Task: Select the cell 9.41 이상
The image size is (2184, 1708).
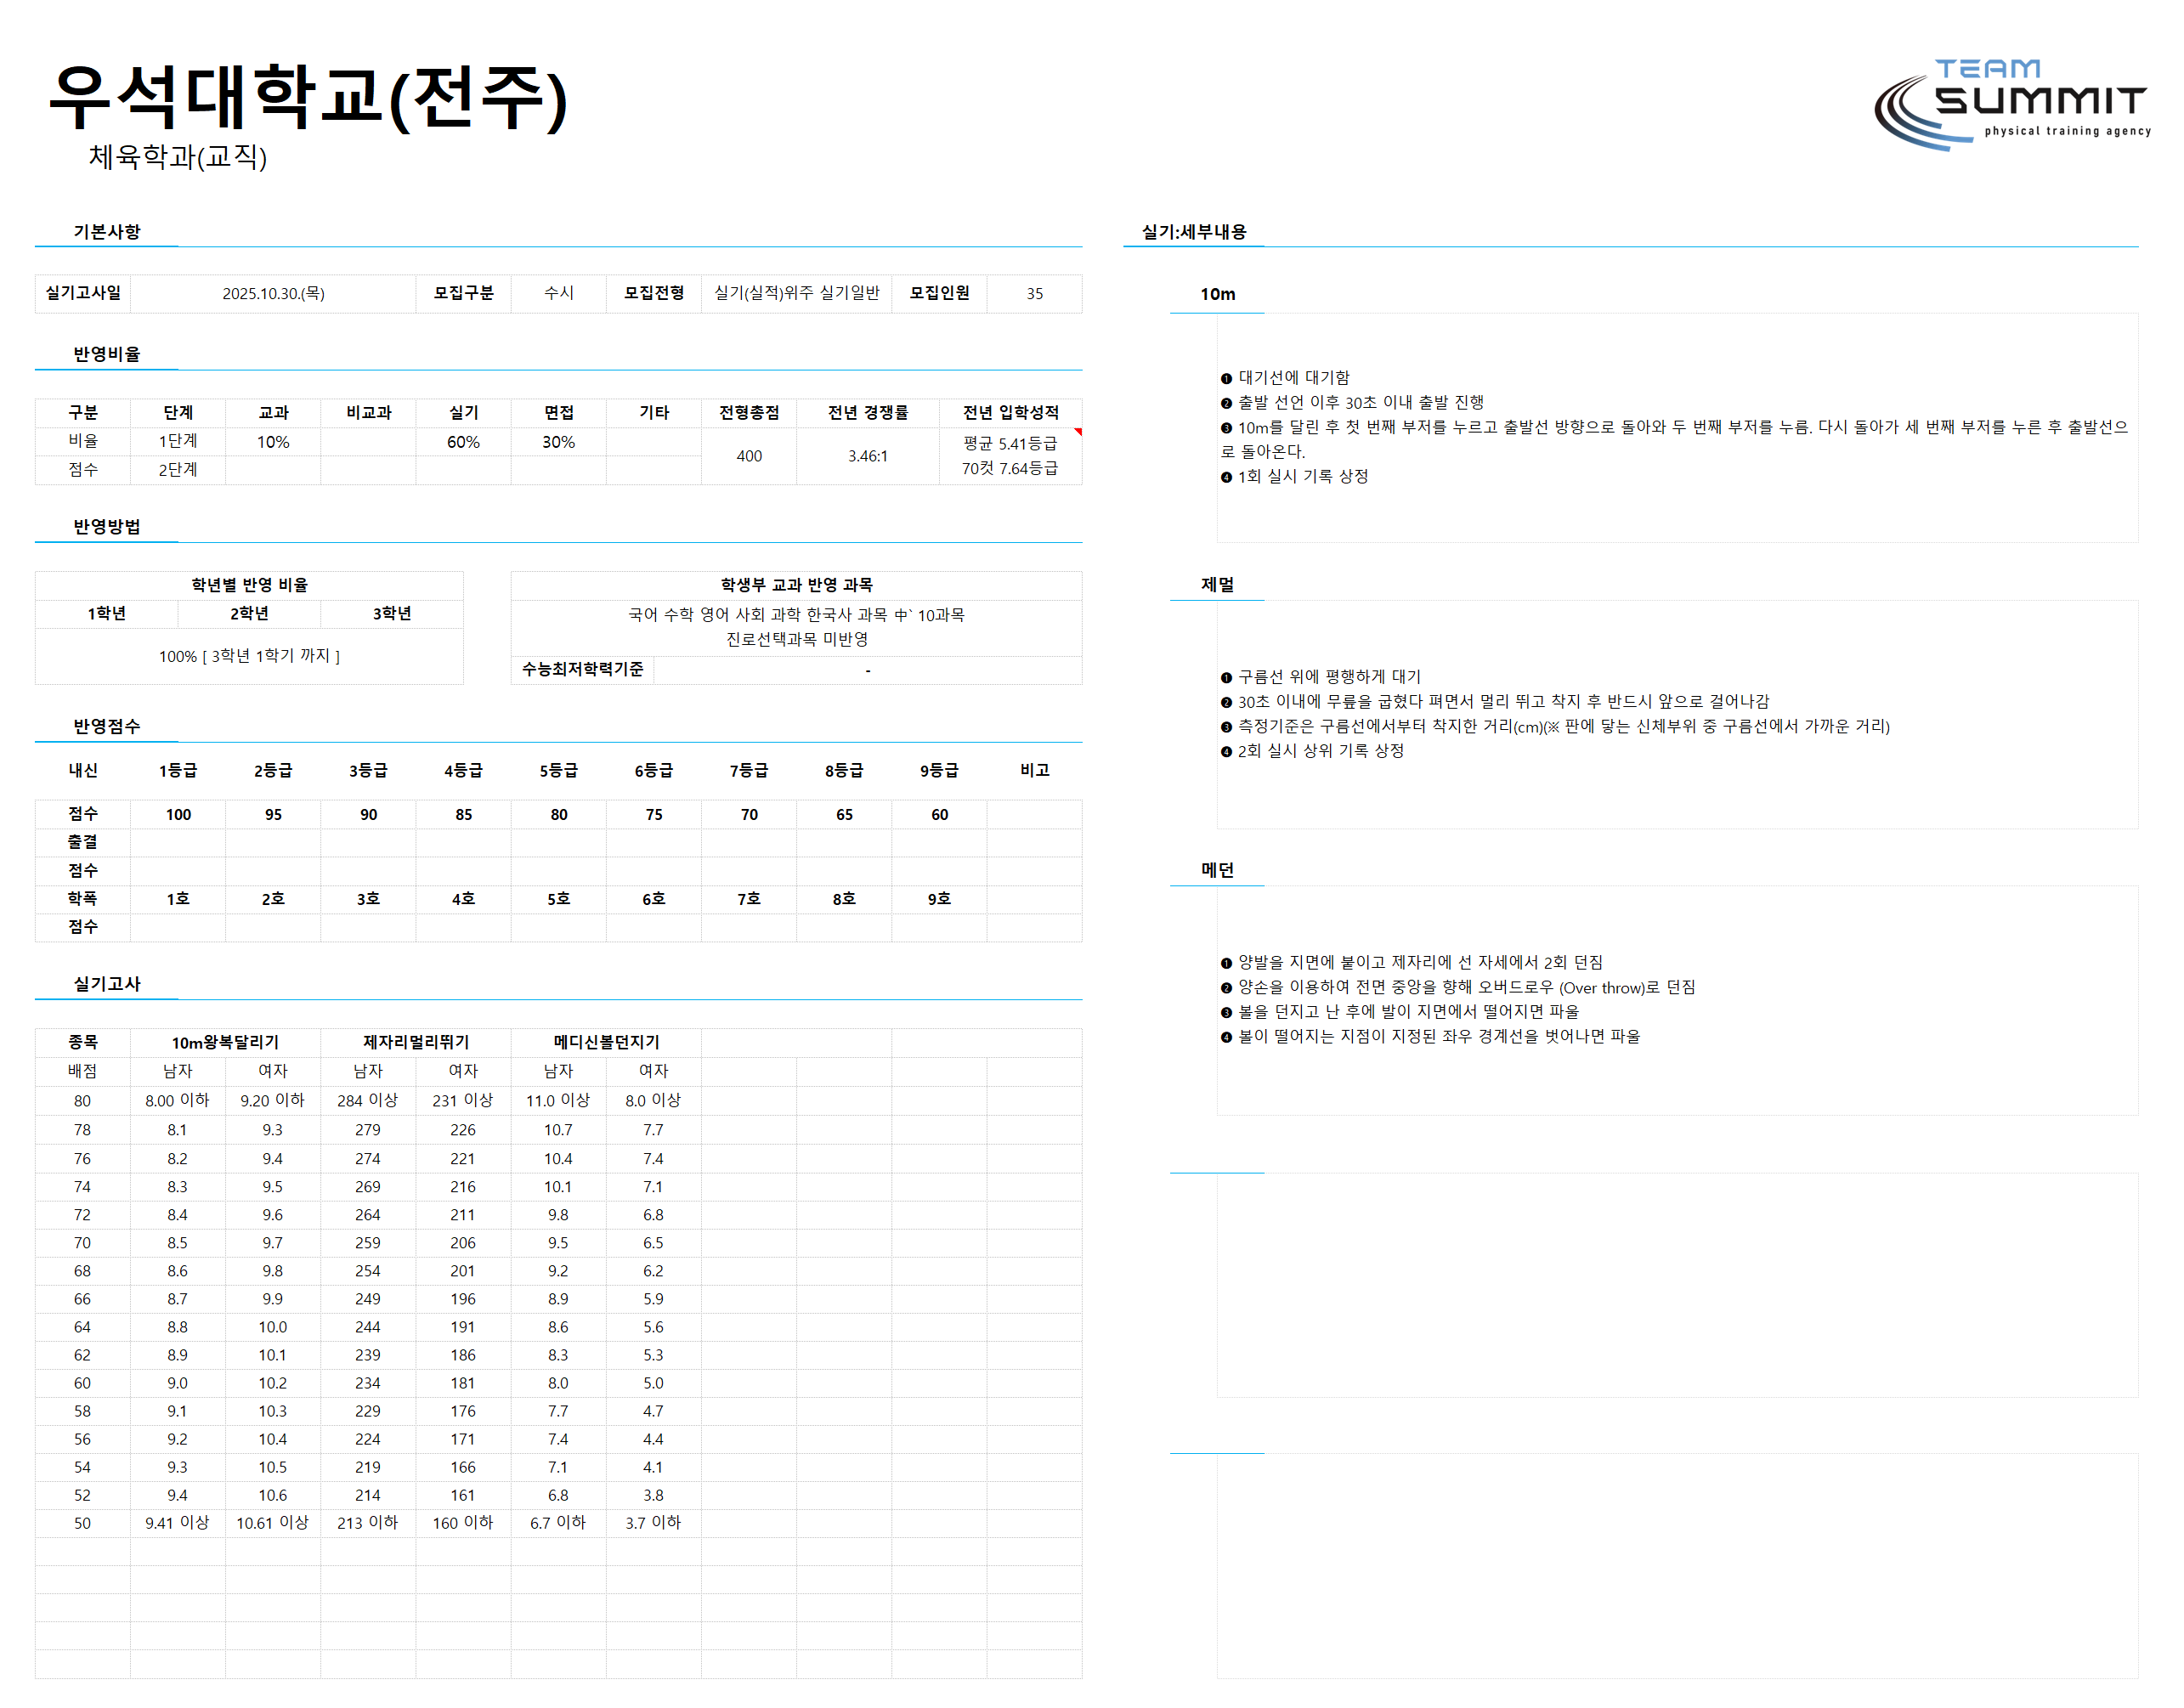Action: coord(177,1523)
